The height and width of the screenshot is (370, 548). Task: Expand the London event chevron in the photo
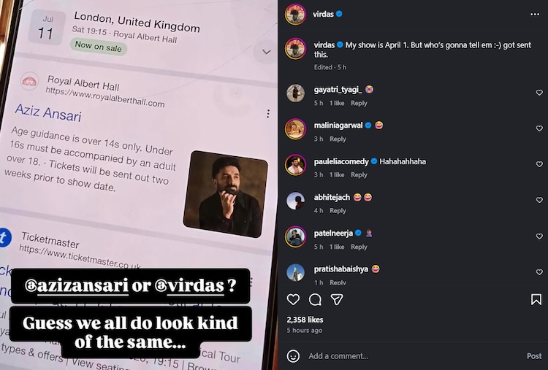(x=266, y=52)
